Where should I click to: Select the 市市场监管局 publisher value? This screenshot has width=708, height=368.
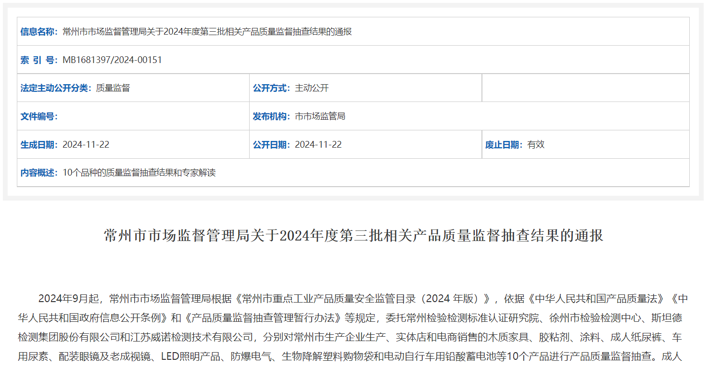point(320,116)
